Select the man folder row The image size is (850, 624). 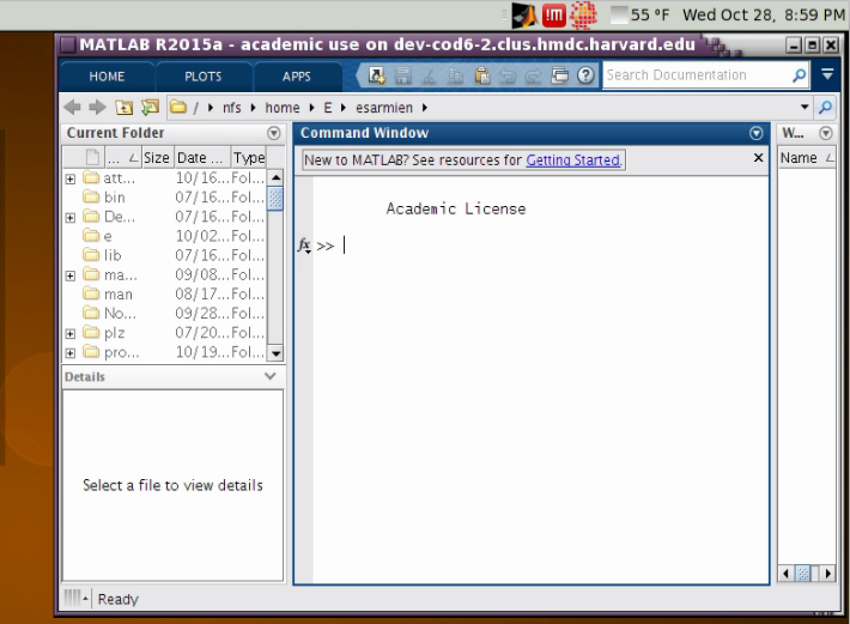click(x=165, y=294)
